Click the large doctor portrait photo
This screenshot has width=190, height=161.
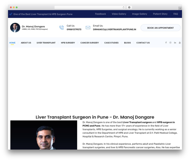[x=44, y=135]
